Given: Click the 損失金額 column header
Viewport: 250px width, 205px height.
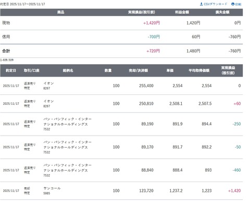Looking at the screenshot, I should click(222, 12).
